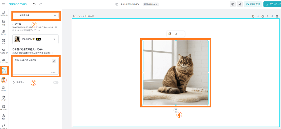Toggle the 画像添付 switch

56,83
